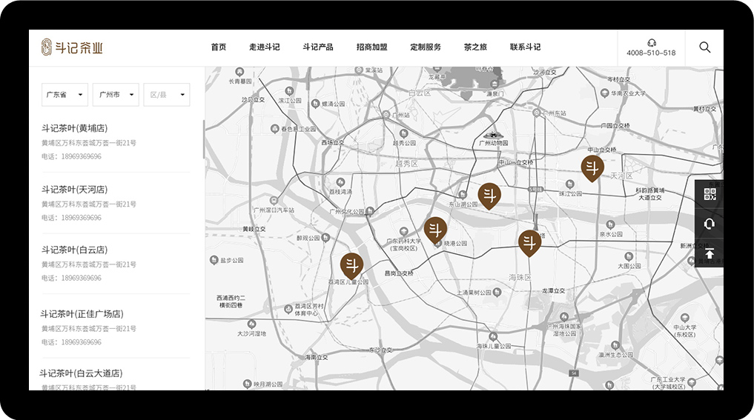
Task: Click the store marker near 晓港公园
Action: pyautogui.click(x=435, y=230)
